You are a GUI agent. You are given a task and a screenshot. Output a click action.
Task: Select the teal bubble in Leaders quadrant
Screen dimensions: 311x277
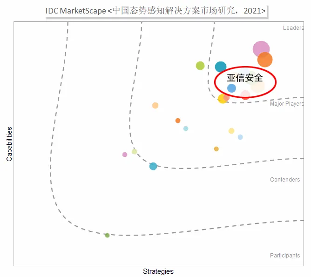pos(221,67)
